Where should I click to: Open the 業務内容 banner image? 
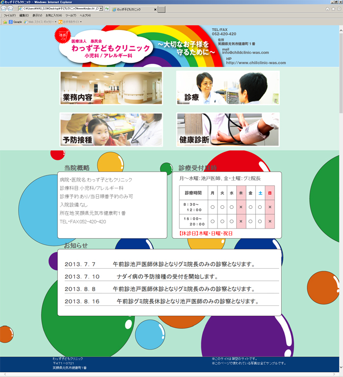pyautogui.click(x=111, y=88)
